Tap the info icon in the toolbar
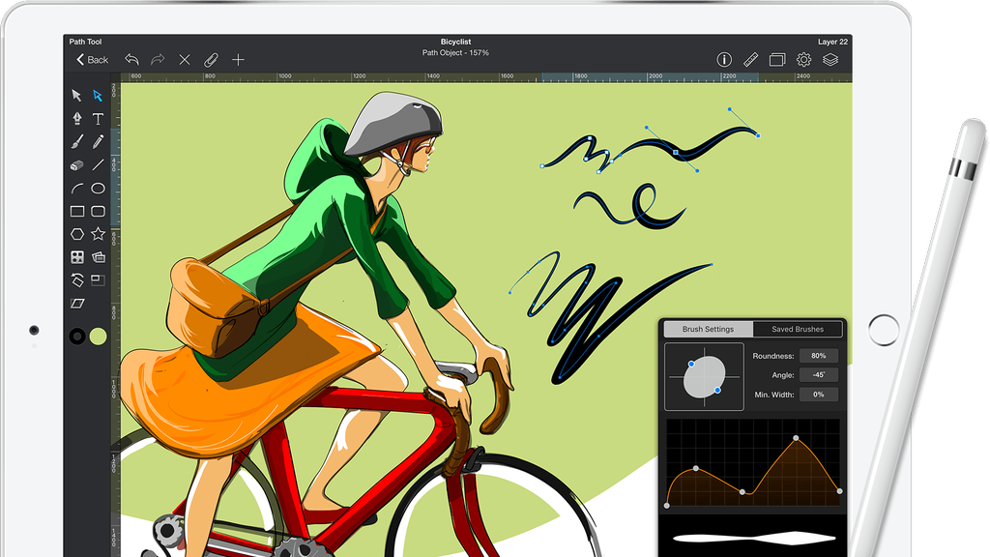The height and width of the screenshot is (557, 990). (x=722, y=59)
